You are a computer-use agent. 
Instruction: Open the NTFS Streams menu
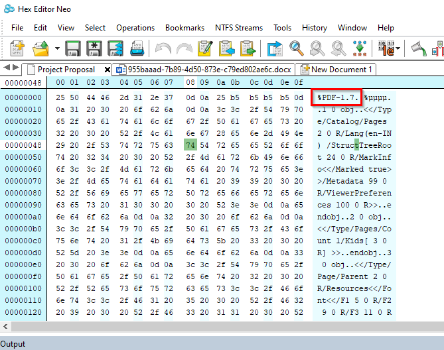239,27
